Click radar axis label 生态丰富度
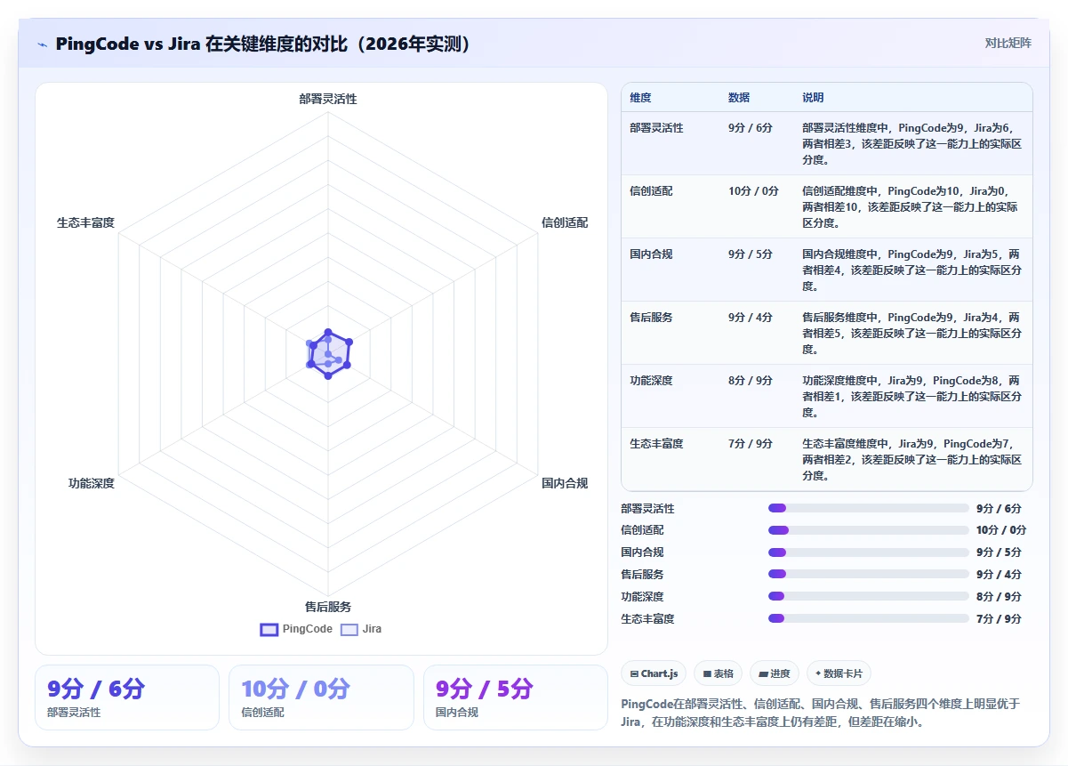1068x766 pixels. pos(85,222)
